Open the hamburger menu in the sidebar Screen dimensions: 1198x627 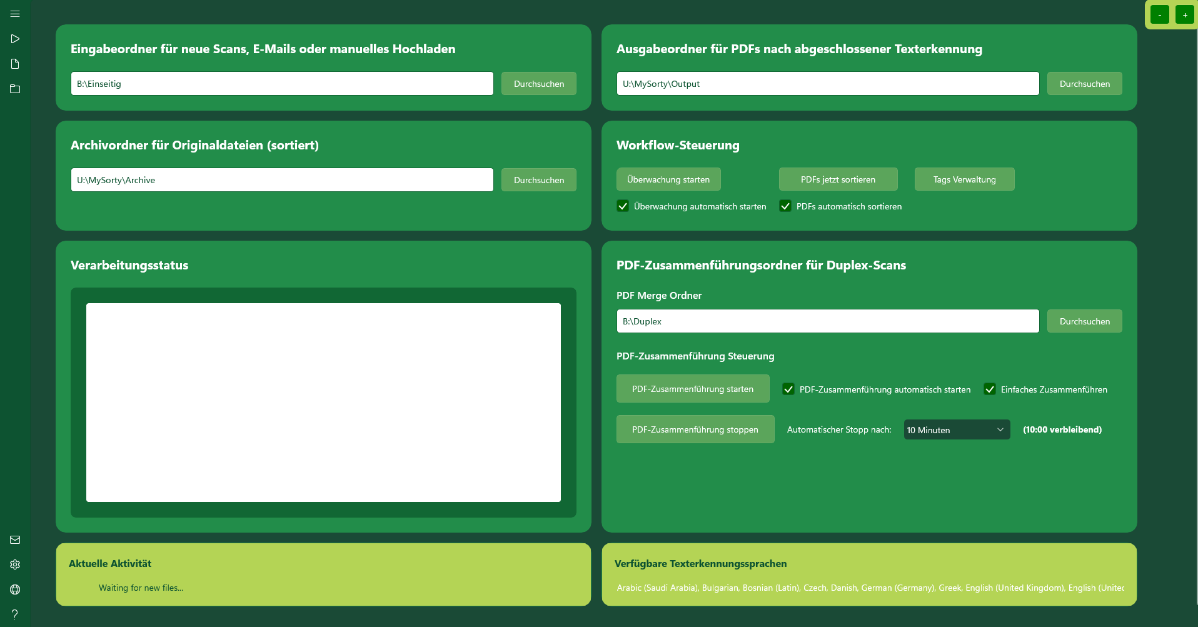pos(15,14)
